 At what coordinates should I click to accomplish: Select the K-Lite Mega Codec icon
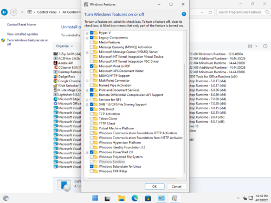point(56,90)
